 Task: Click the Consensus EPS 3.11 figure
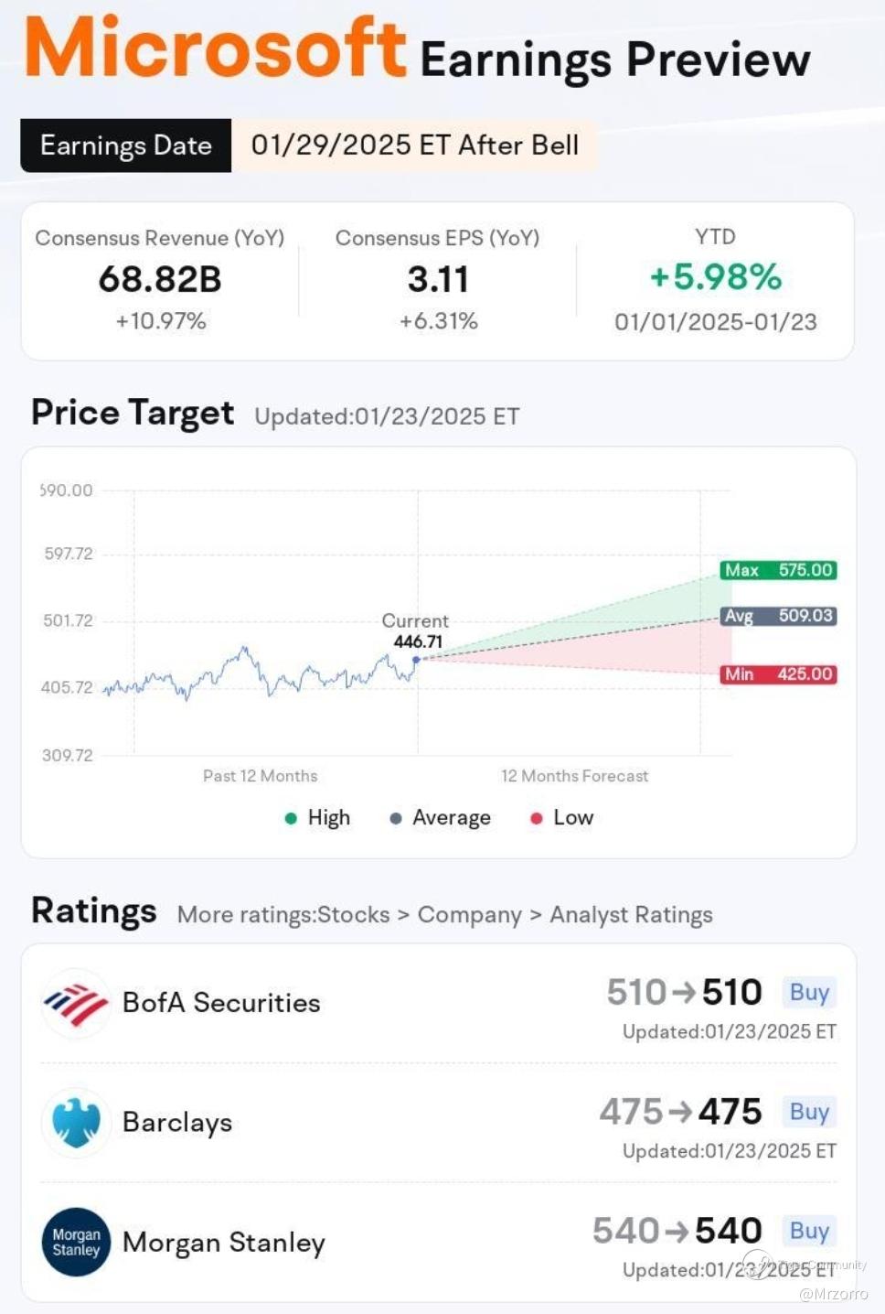point(438,279)
